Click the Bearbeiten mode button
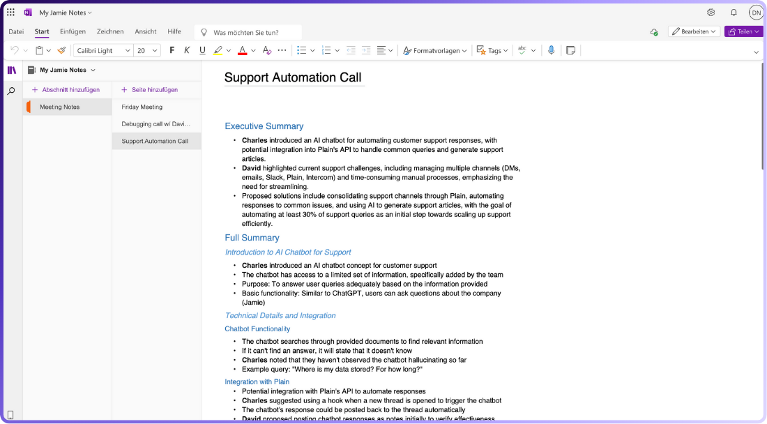The width and height of the screenshot is (767, 424). [694, 31]
